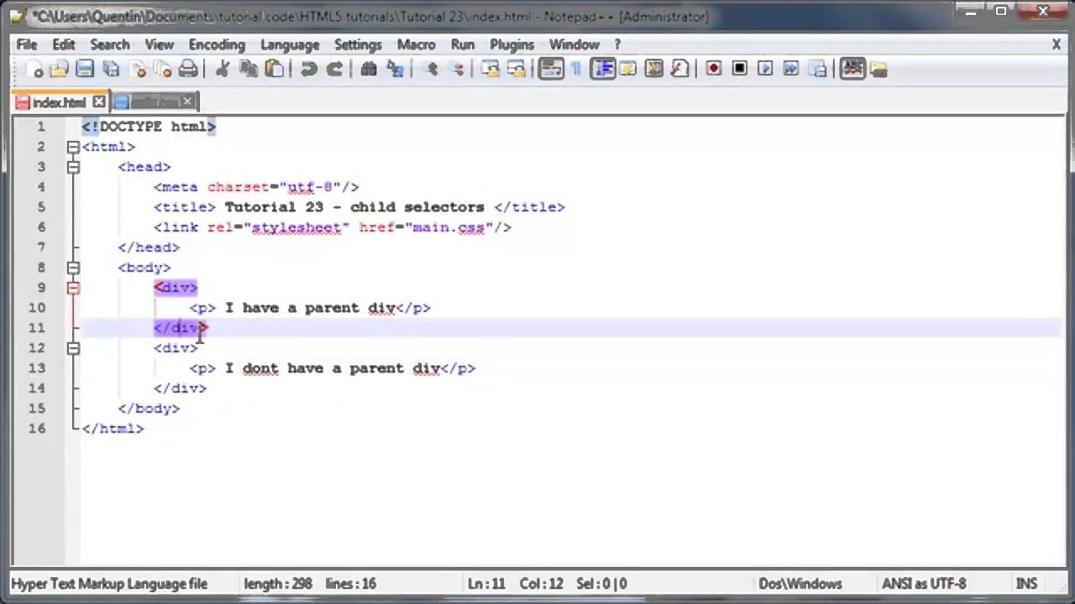Open the Encoding menu
The height and width of the screenshot is (604, 1075).
[x=217, y=44]
